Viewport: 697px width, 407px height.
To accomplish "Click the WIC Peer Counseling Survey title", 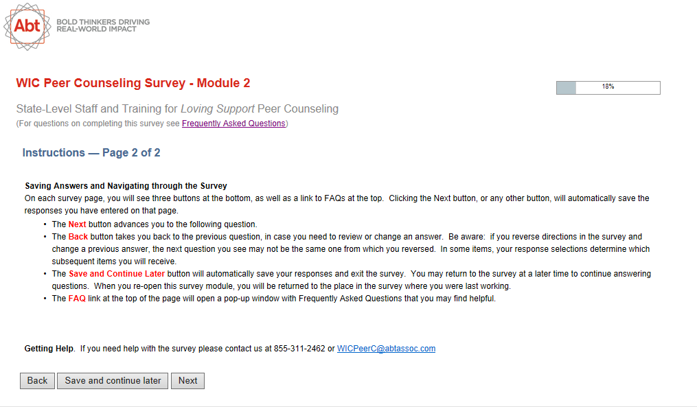I will 133,84.
